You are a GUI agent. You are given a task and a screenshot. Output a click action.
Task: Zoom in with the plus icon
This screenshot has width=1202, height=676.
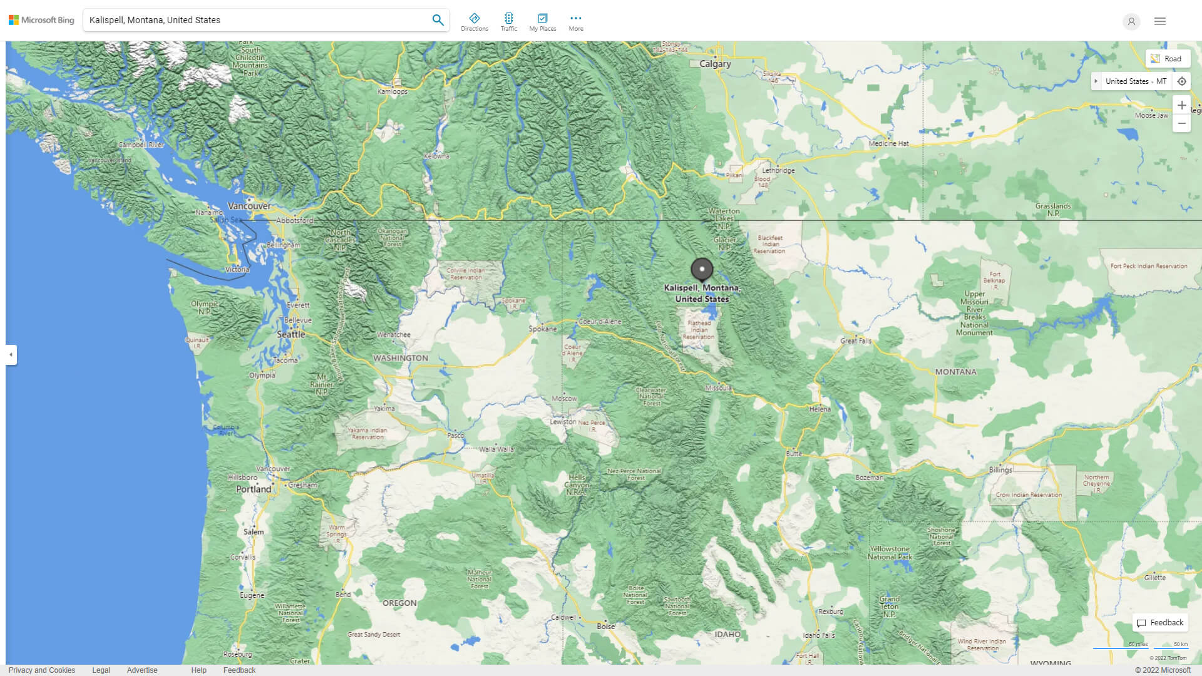pos(1182,105)
